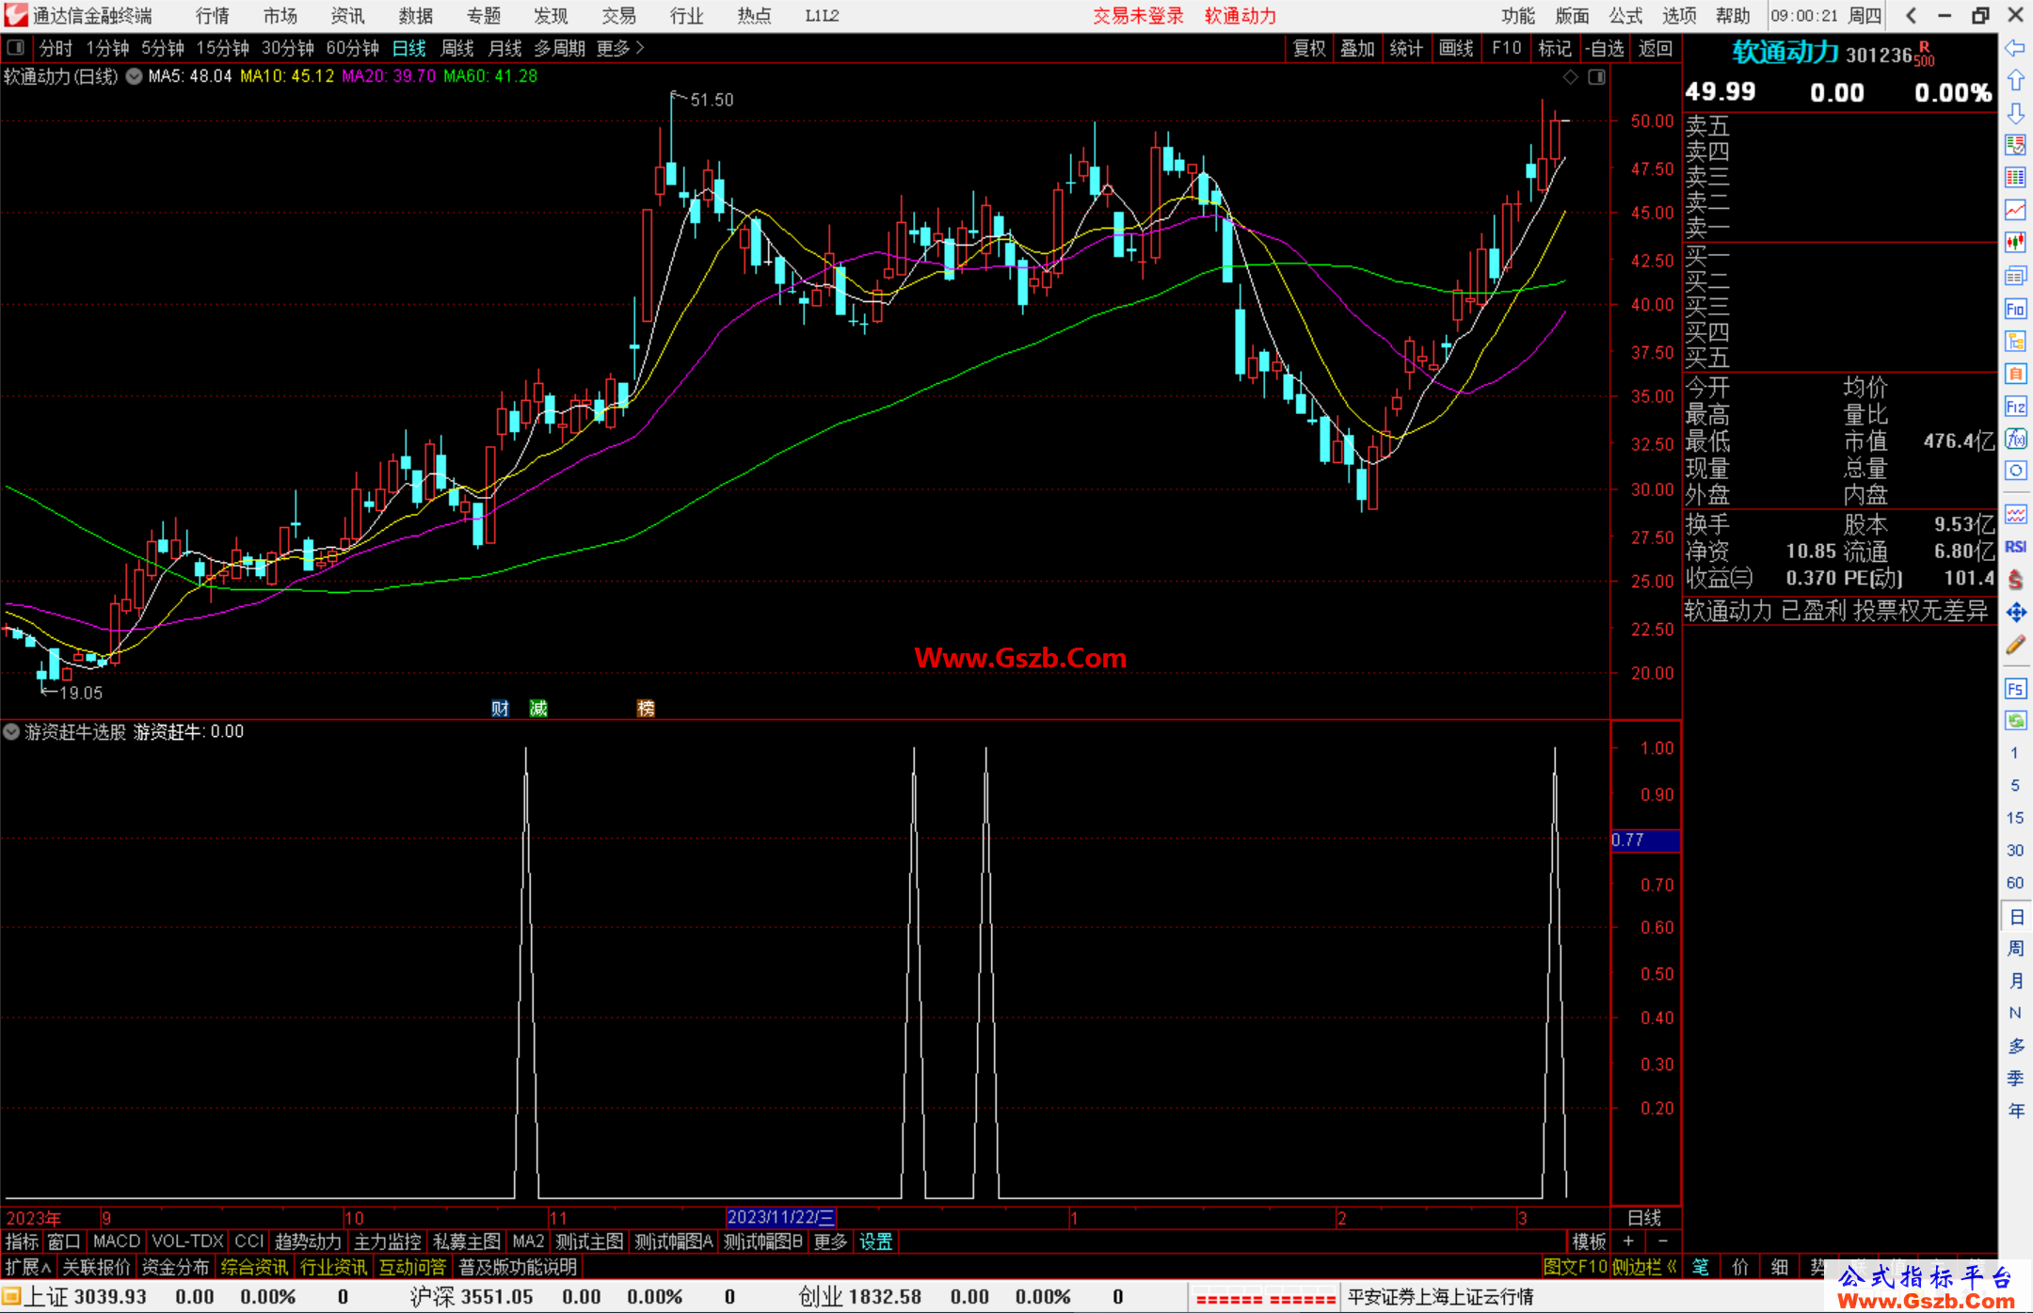Select the MACD indicator tab

117,1241
